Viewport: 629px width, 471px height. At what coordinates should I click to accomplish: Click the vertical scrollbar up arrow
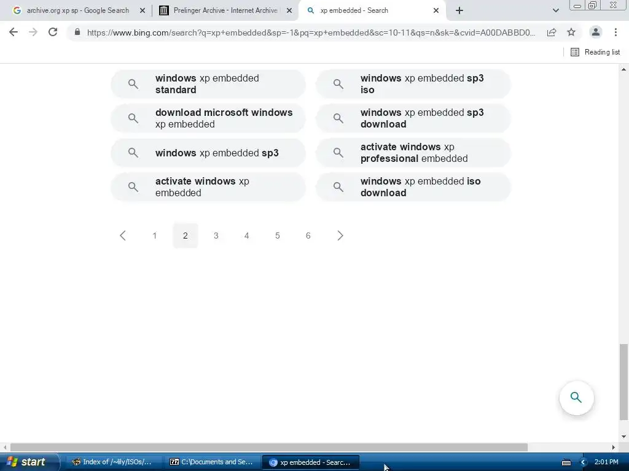click(x=623, y=69)
